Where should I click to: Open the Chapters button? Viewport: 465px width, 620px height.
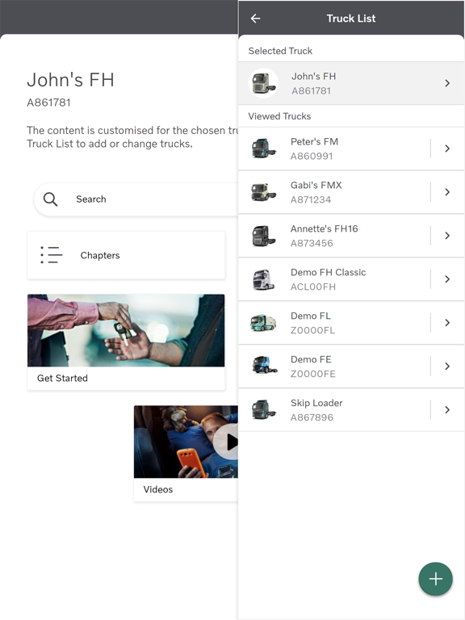tap(126, 255)
